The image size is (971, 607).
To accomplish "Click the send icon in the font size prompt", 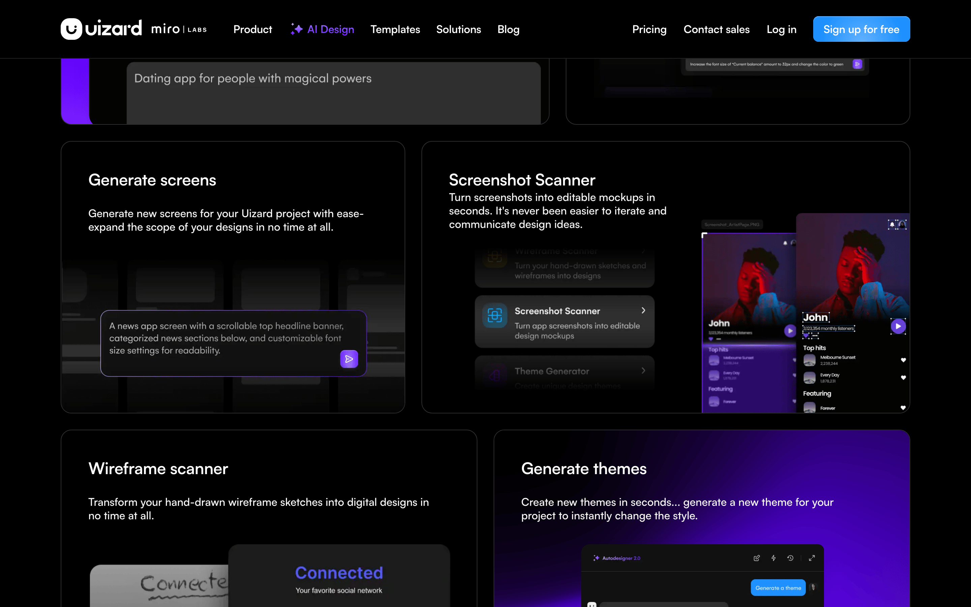I will pos(857,64).
